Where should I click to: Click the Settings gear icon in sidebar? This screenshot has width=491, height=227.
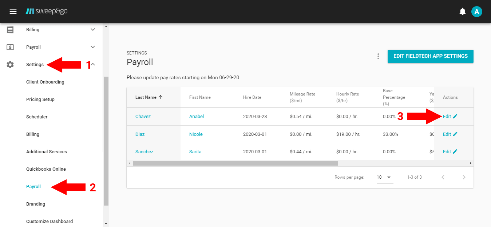pos(10,65)
